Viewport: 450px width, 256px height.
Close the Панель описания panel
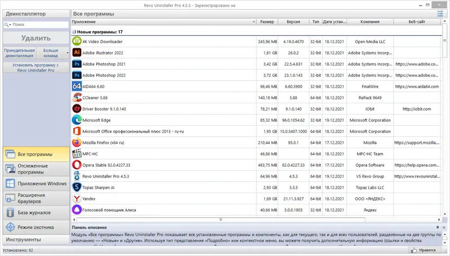pos(444,227)
